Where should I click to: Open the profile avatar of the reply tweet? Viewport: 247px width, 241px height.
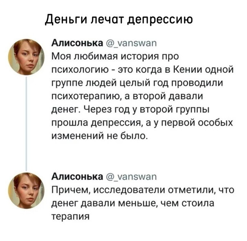point(26,190)
